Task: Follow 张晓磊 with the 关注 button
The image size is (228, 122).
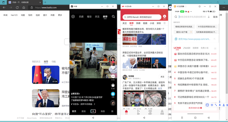Action: pos(162,77)
